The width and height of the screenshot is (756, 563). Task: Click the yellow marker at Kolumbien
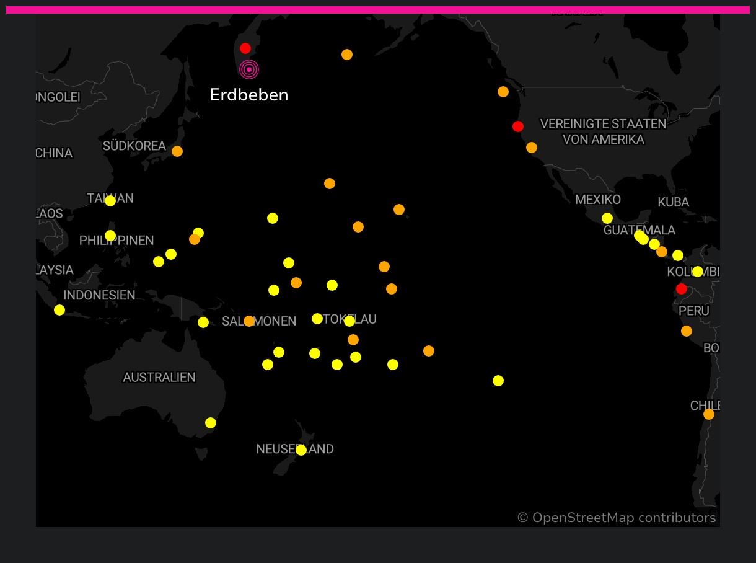(x=698, y=272)
